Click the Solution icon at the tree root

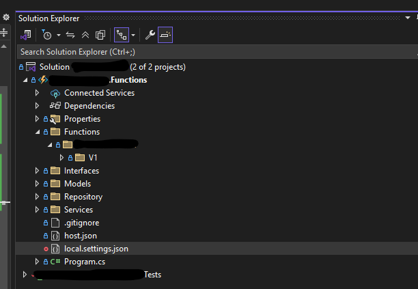tap(31, 67)
